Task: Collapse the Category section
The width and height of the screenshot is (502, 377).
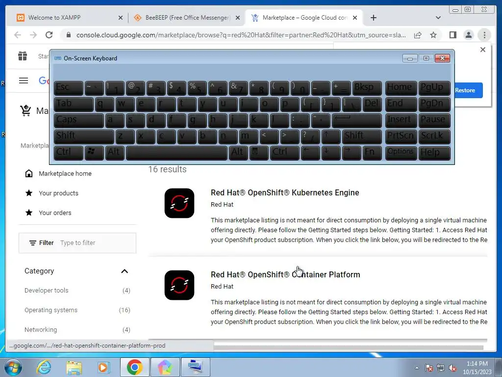Action: (x=125, y=271)
